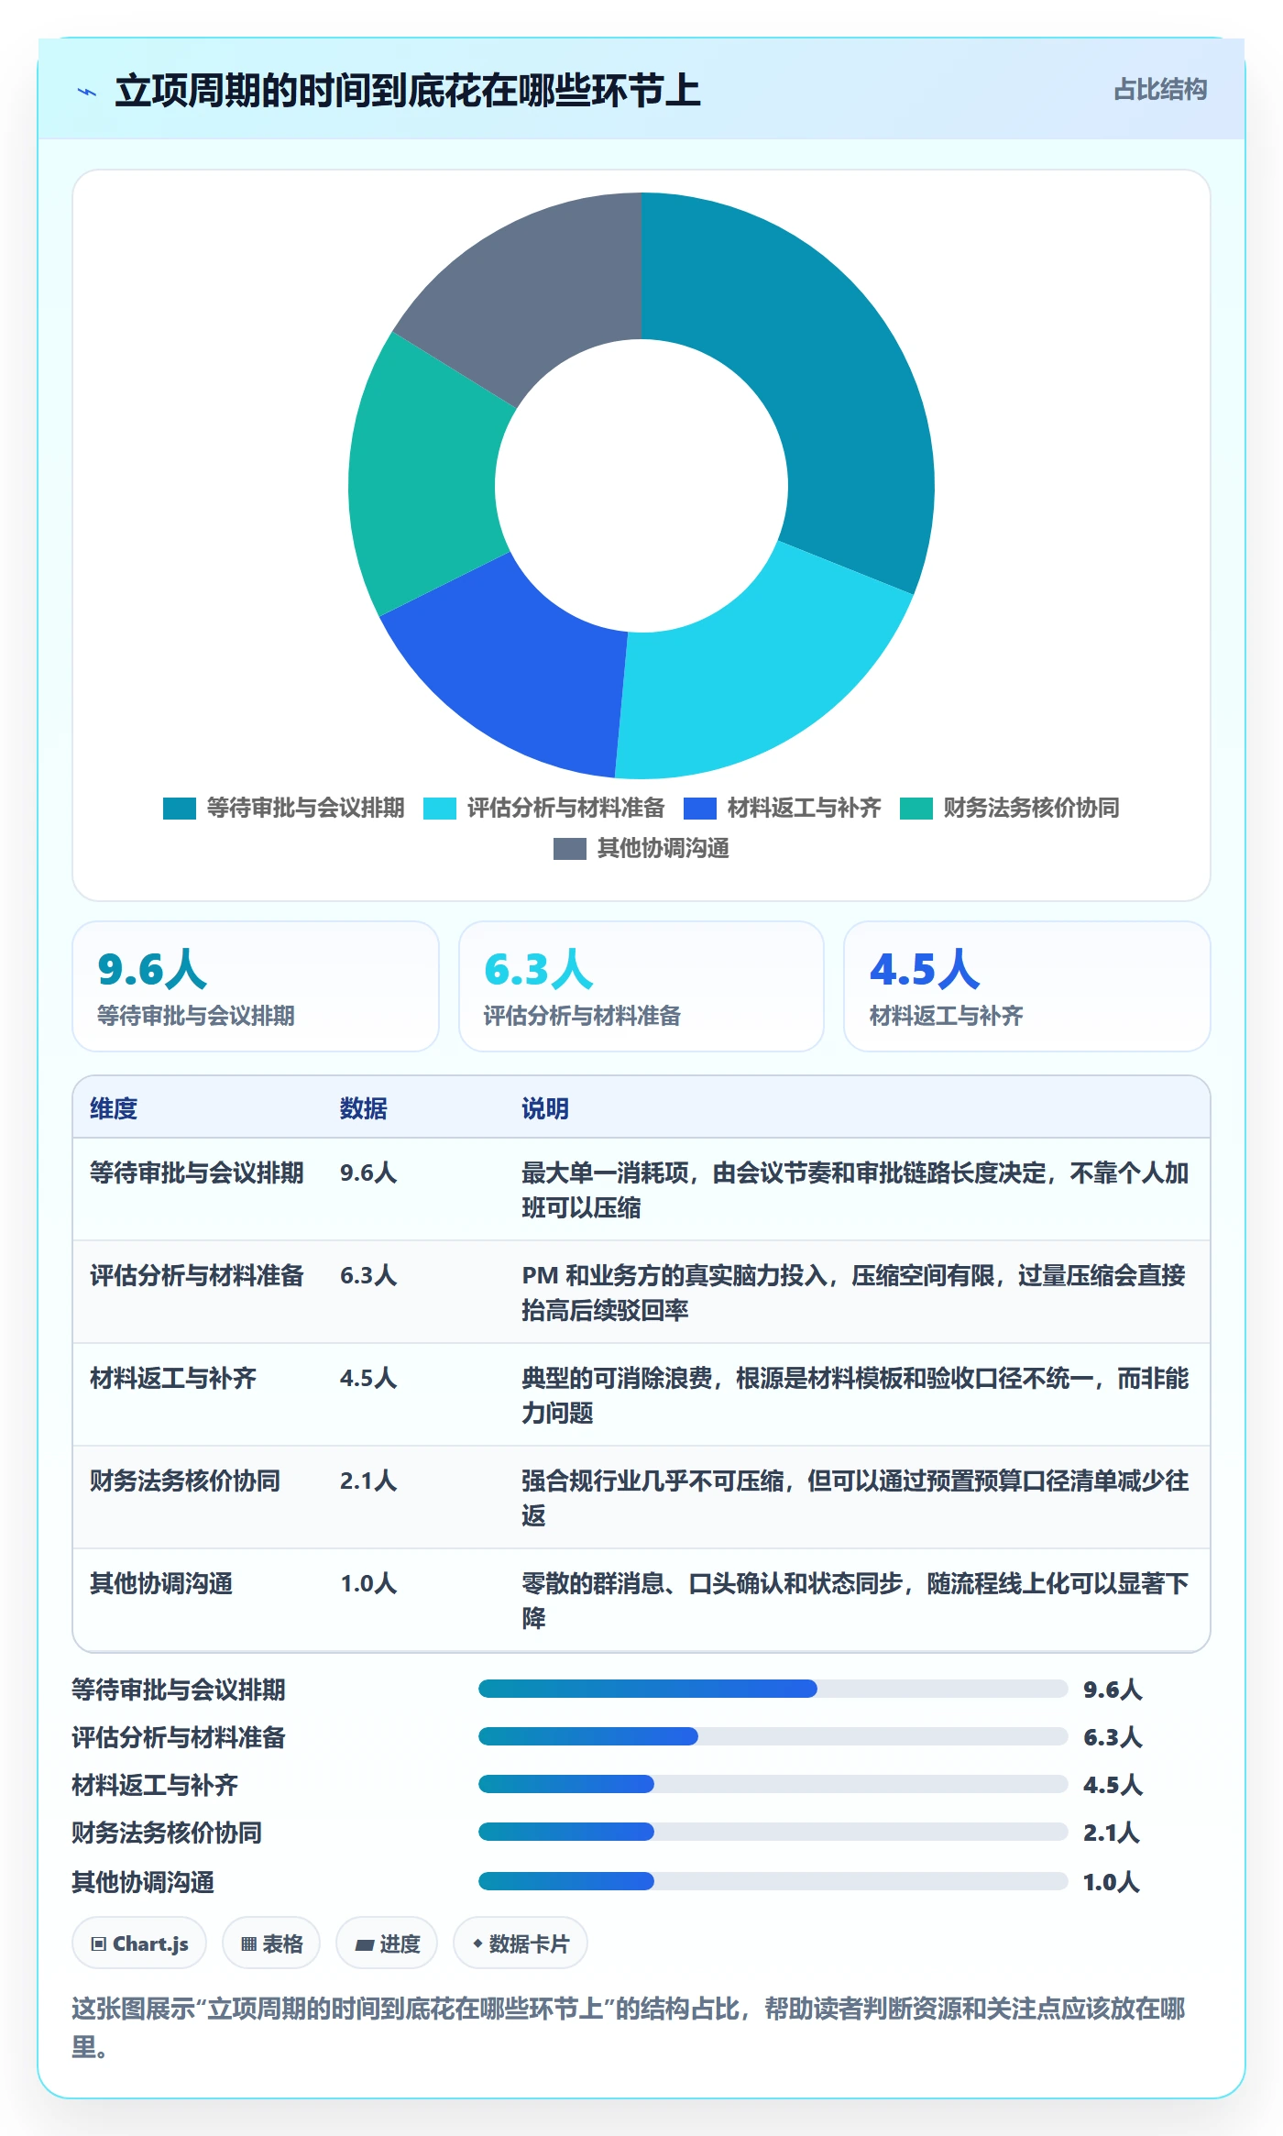Click the 维度 column header

pyautogui.click(x=114, y=1108)
